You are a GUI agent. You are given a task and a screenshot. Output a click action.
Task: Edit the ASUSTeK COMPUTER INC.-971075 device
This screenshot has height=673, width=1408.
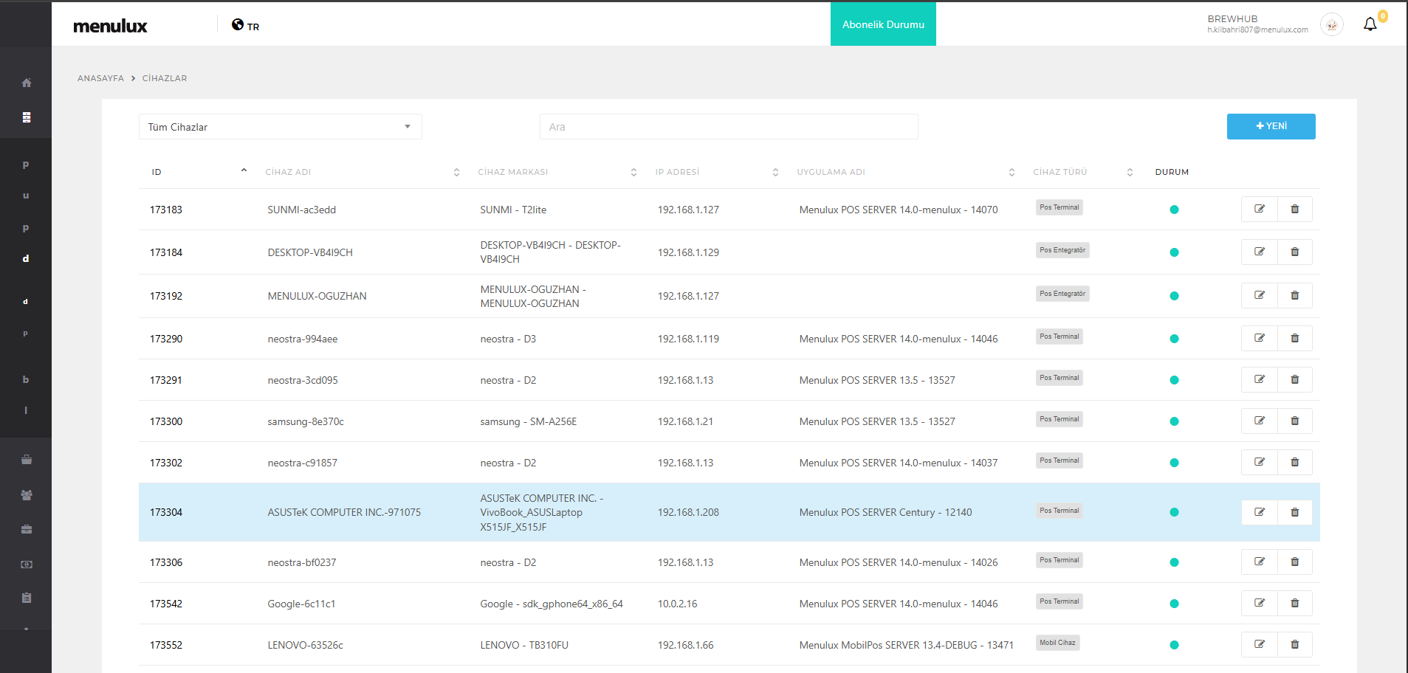1259,512
